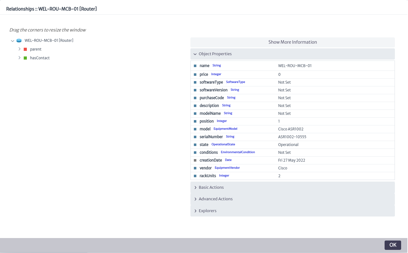Click the red square next to parent
The height and width of the screenshot is (253, 408).
click(25, 49)
